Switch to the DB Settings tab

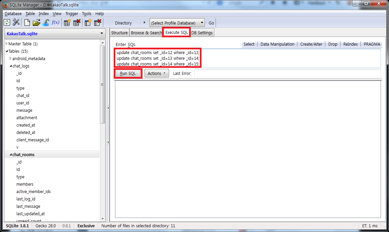[x=202, y=33]
